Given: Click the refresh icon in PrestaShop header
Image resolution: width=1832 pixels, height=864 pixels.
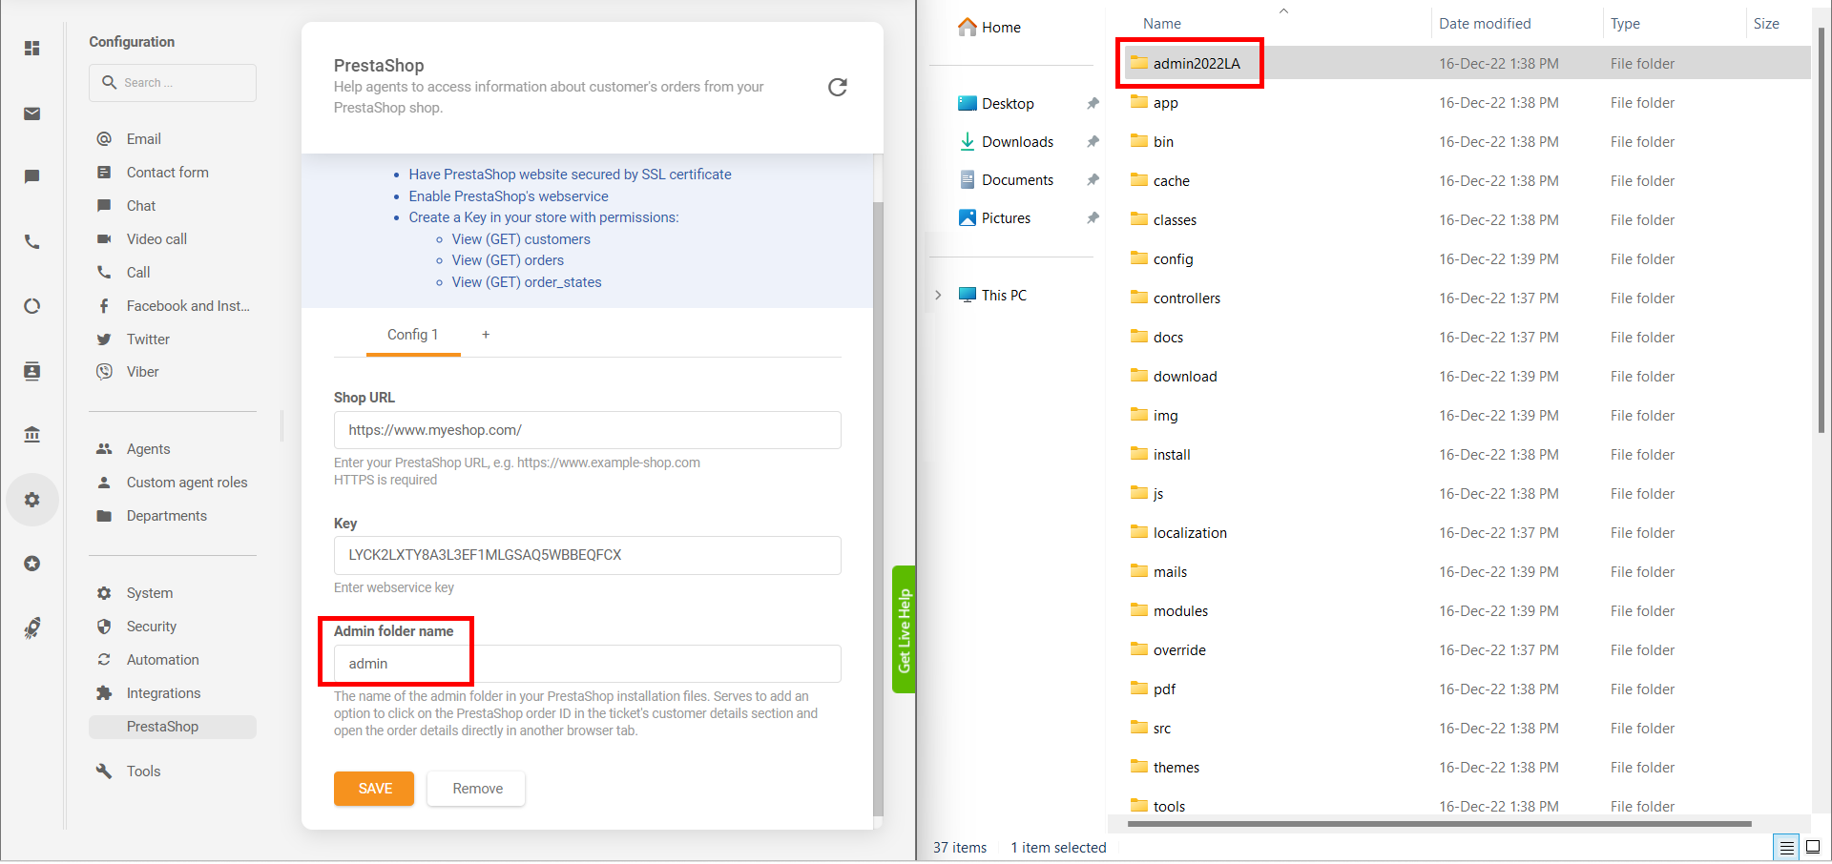Looking at the screenshot, I should (838, 87).
